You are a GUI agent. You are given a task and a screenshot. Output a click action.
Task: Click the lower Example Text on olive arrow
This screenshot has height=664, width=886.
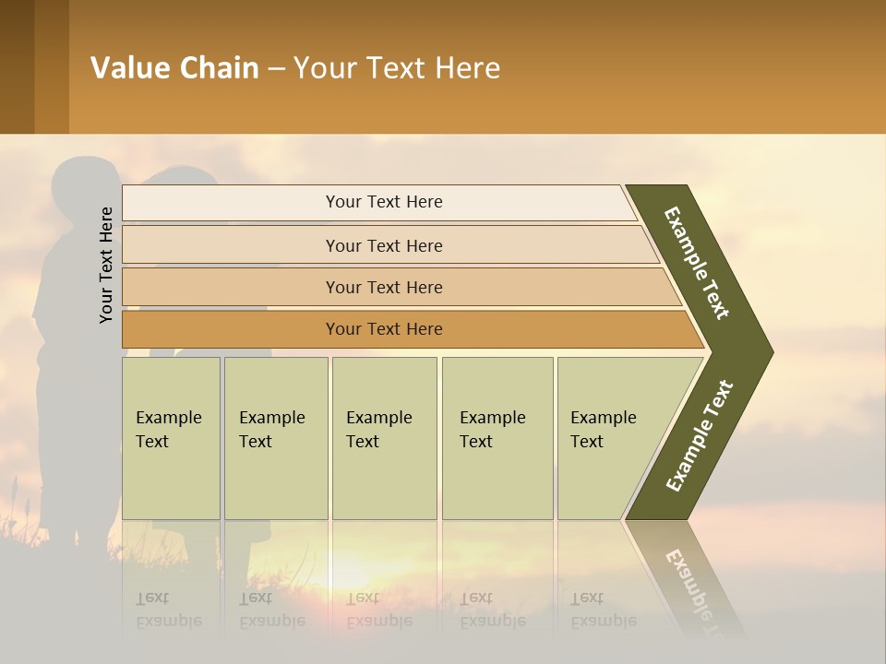click(x=700, y=435)
